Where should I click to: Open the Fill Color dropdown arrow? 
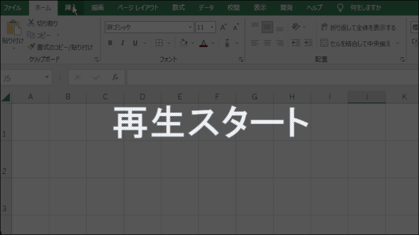click(192, 43)
